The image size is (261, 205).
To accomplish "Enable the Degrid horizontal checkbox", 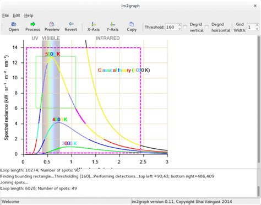I will tap(207, 27).
